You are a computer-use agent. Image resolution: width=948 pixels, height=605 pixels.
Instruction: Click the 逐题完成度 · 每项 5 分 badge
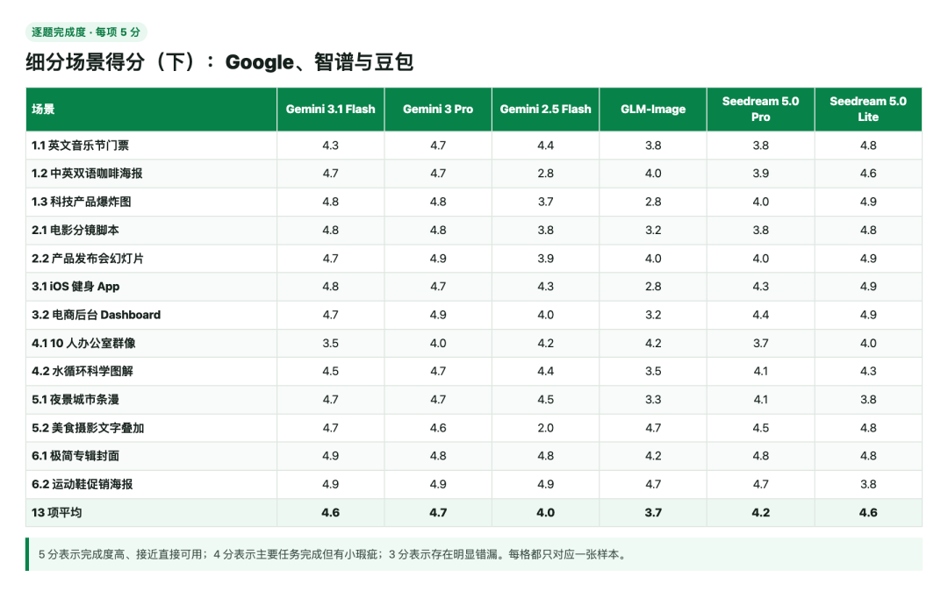(86, 32)
